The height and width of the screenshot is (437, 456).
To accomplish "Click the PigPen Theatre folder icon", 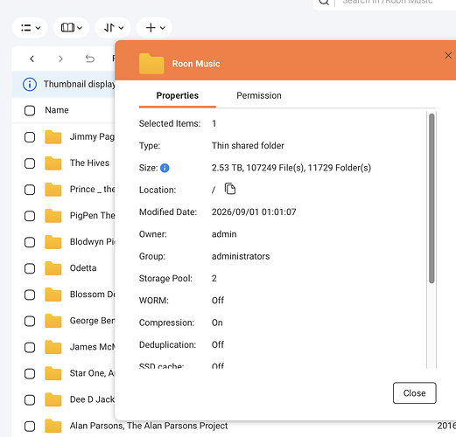I will pyautogui.click(x=53, y=216).
